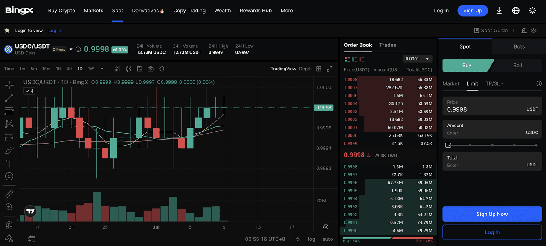
Task: Click the blue Sign Up button
Action: pyautogui.click(x=473, y=11)
